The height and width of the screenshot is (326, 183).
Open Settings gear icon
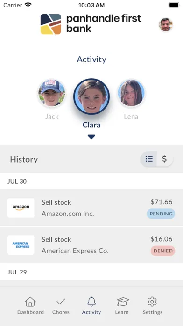[152, 302]
